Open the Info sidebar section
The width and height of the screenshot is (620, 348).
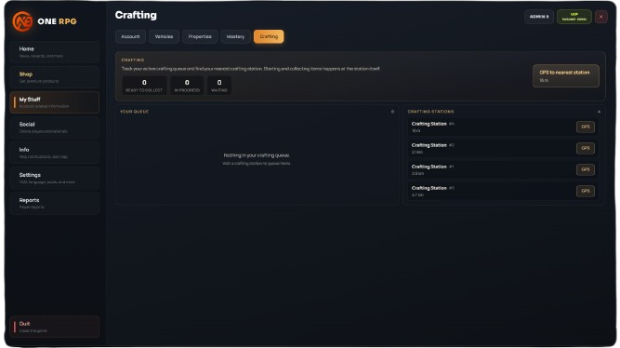55,153
